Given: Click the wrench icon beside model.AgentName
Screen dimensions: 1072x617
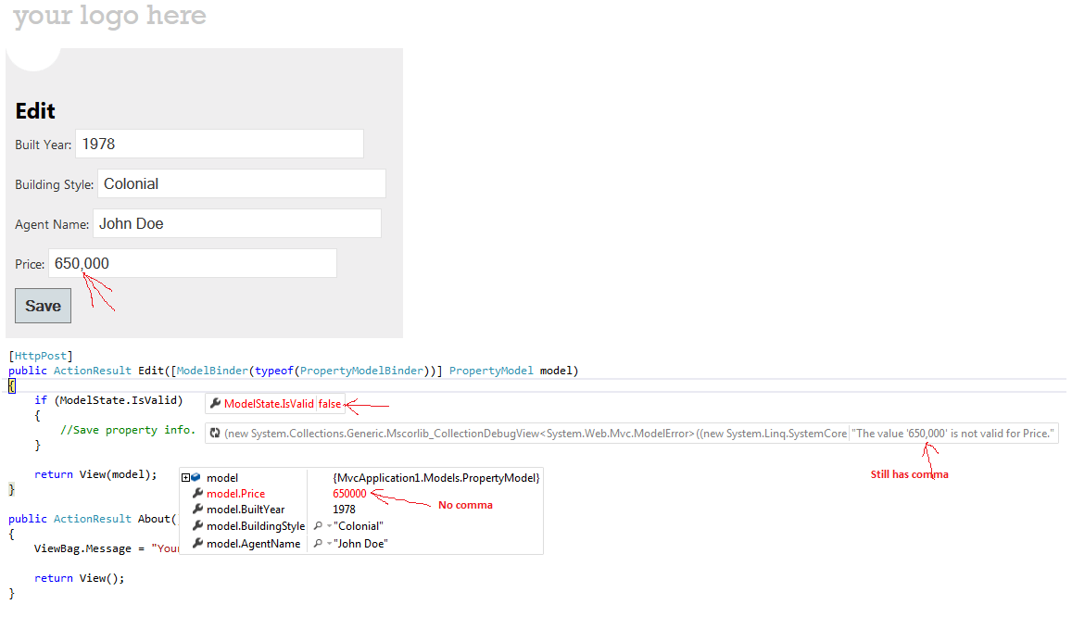Looking at the screenshot, I should point(196,543).
